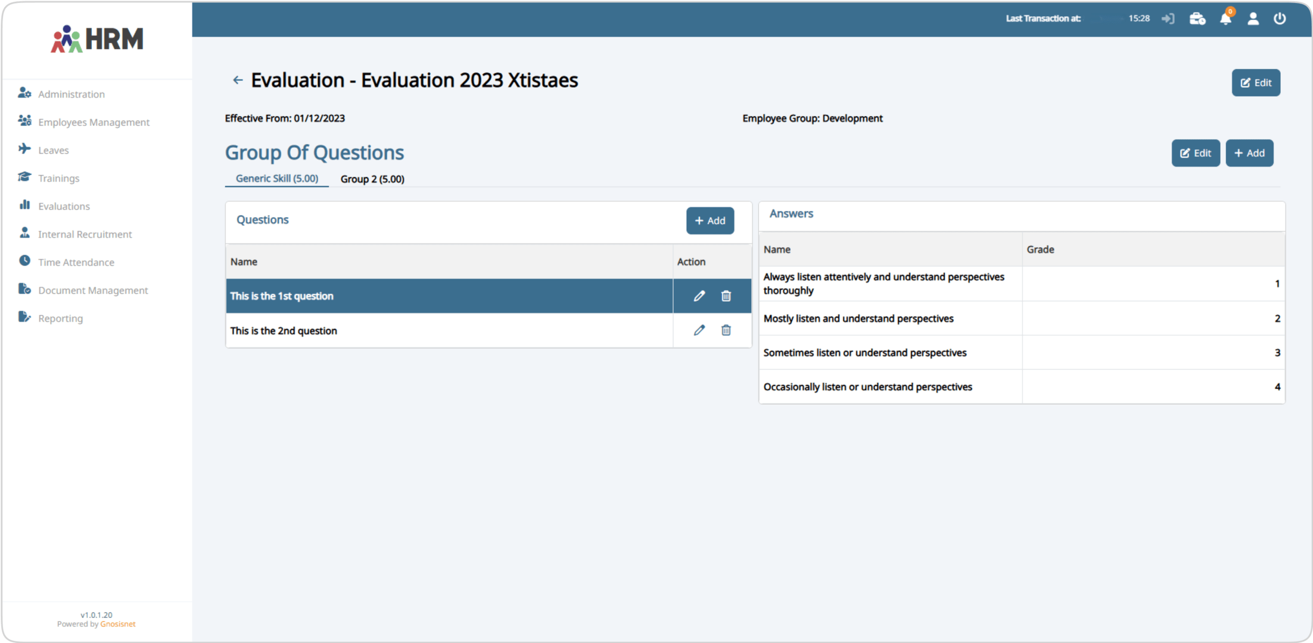Viewport: 1313px width, 643px height.
Task: Open Time Attendance menu item
Action: tap(76, 263)
